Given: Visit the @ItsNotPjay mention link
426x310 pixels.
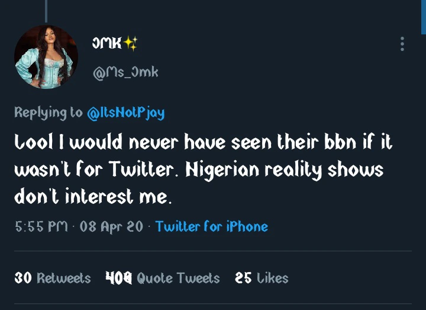Looking at the screenshot, I should (x=125, y=113).
